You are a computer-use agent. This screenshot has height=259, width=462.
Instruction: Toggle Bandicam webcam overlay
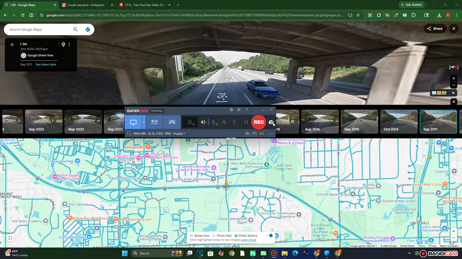[190, 122]
